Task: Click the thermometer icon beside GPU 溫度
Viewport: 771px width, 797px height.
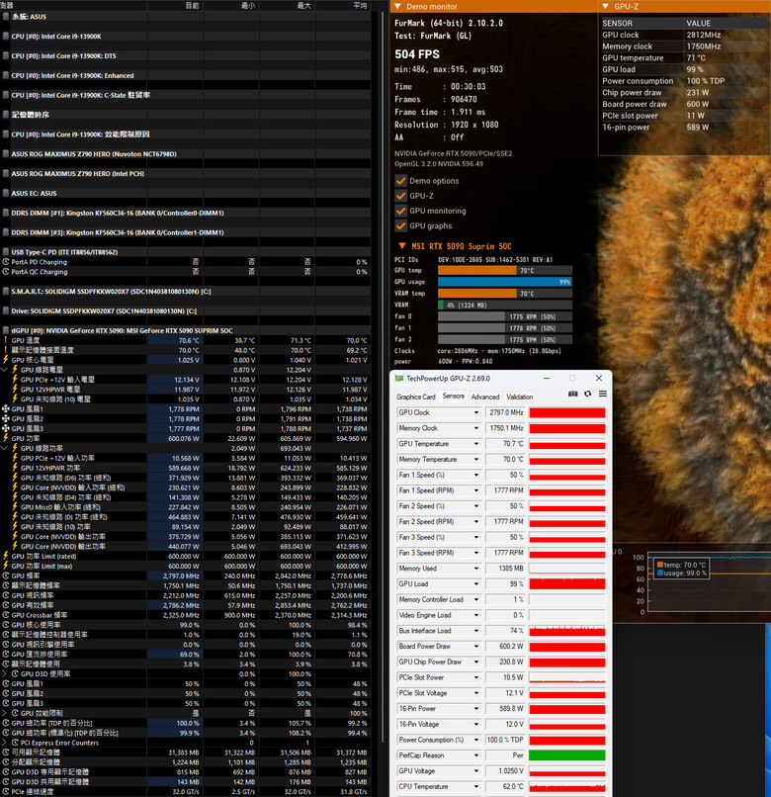Action: click(6, 340)
